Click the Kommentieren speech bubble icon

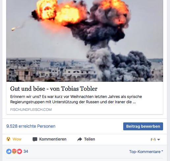pyautogui.click(x=35, y=139)
